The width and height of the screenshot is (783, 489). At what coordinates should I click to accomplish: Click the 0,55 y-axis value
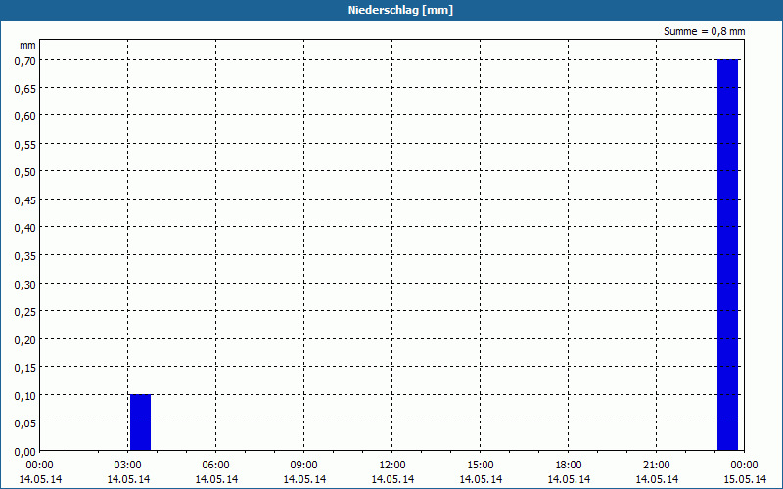25,145
